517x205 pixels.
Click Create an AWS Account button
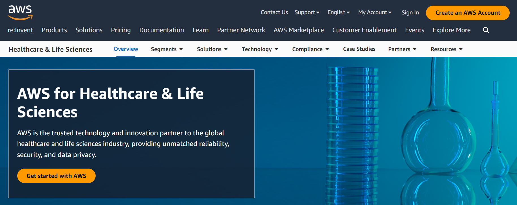(468, 13)
